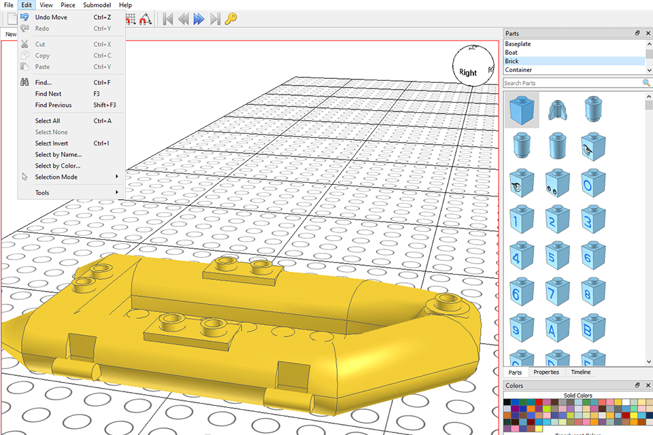653x435 pixels.
Task: Click the rotation snap magnet icon
Action: tap(144, 19)
